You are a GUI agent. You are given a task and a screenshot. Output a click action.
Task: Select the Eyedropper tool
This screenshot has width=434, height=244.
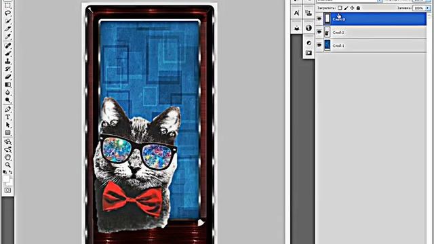[7, 36]
